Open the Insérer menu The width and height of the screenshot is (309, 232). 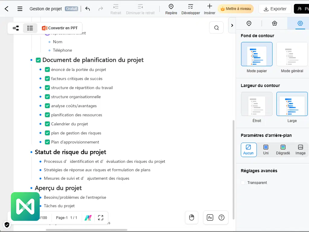209,9
